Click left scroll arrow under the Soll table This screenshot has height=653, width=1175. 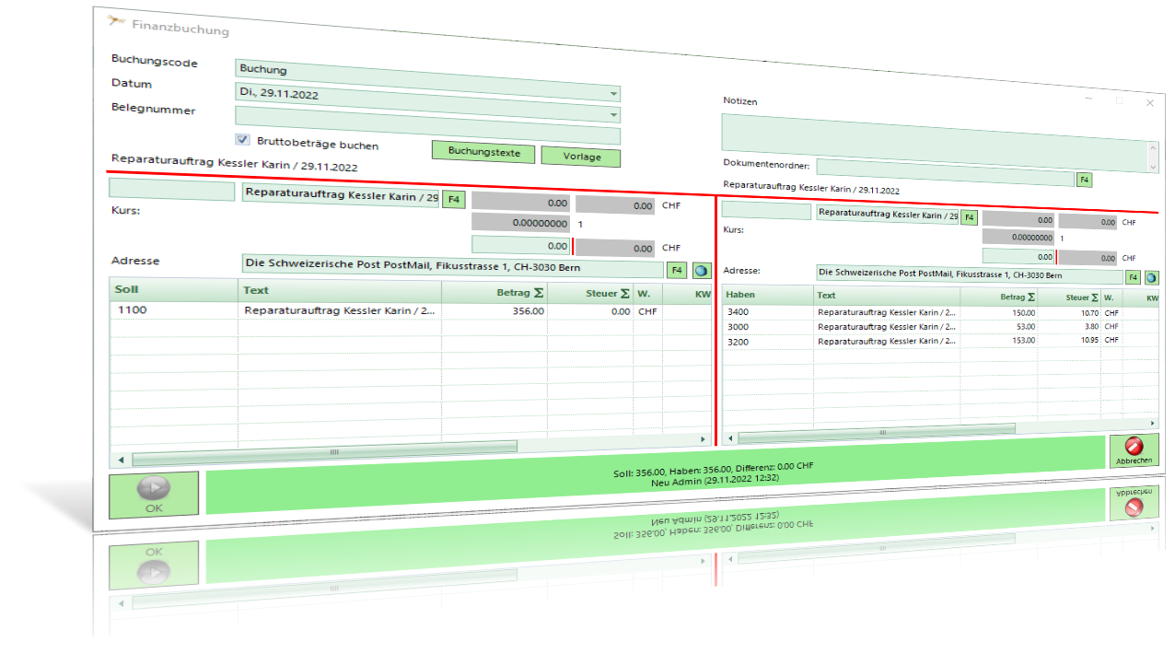click(122, 459)
